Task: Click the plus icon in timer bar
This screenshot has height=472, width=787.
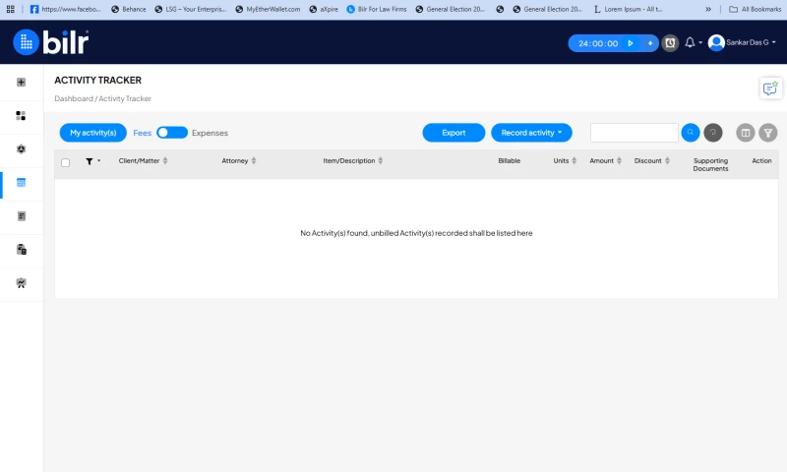Action: tap(650, 43)
